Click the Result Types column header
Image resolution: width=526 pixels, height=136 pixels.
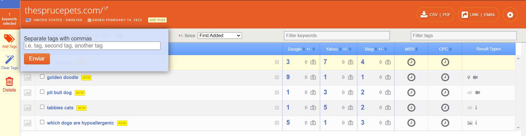pyautogui.click(x=489, y=49)
